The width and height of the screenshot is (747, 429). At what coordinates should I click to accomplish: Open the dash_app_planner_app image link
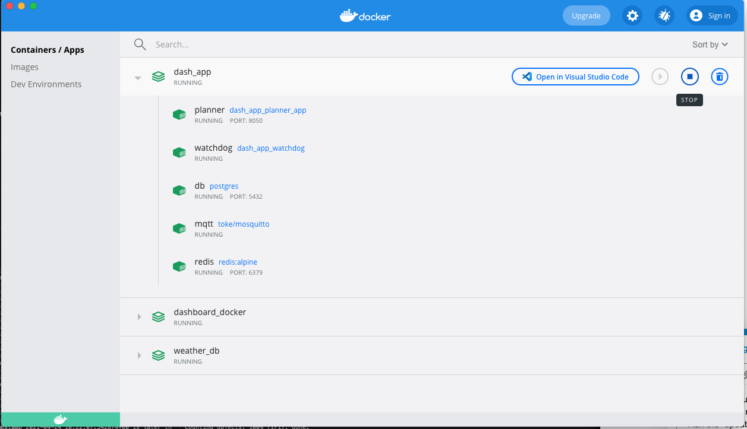pyautogui.click(x=268, y=110)
